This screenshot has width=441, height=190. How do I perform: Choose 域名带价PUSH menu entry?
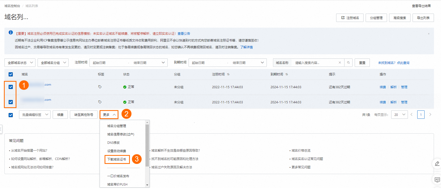[x=117, y=185]
